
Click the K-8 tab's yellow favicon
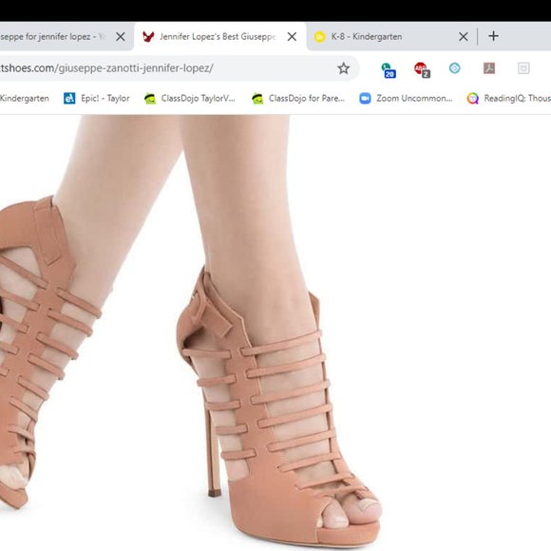pyautogui.click(x=319, y=36)
